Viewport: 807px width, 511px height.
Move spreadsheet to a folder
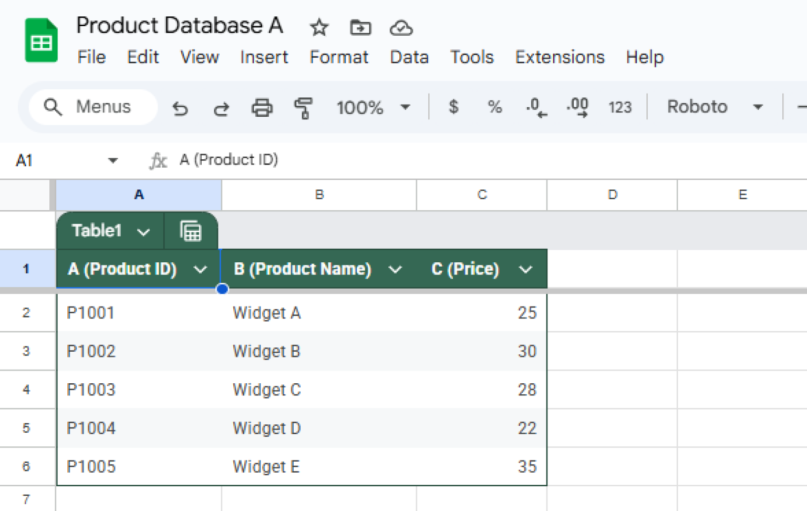pos(360,27)
